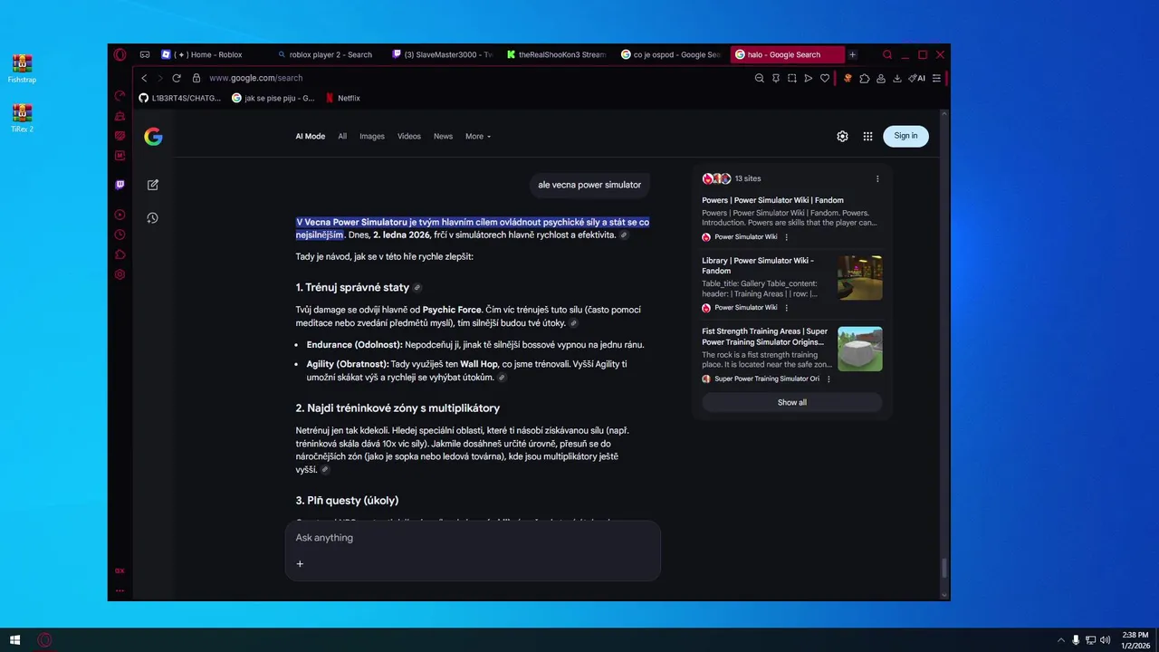Open options for Library wiki source
Image resolution: width=1159 pixels, height=652 pixels.
click(x=786, y=308)
